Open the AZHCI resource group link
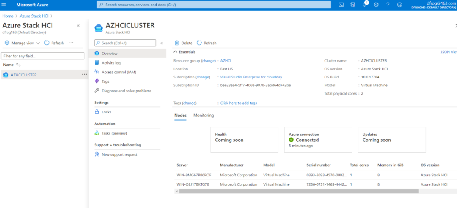The width and height of the screenshot is (457, 208). click(226, 61)
